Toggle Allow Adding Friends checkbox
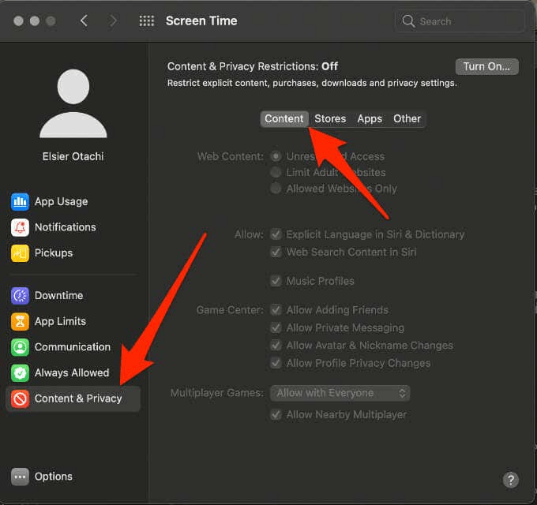Screen dimensions: 537x505 coord(276,310)
